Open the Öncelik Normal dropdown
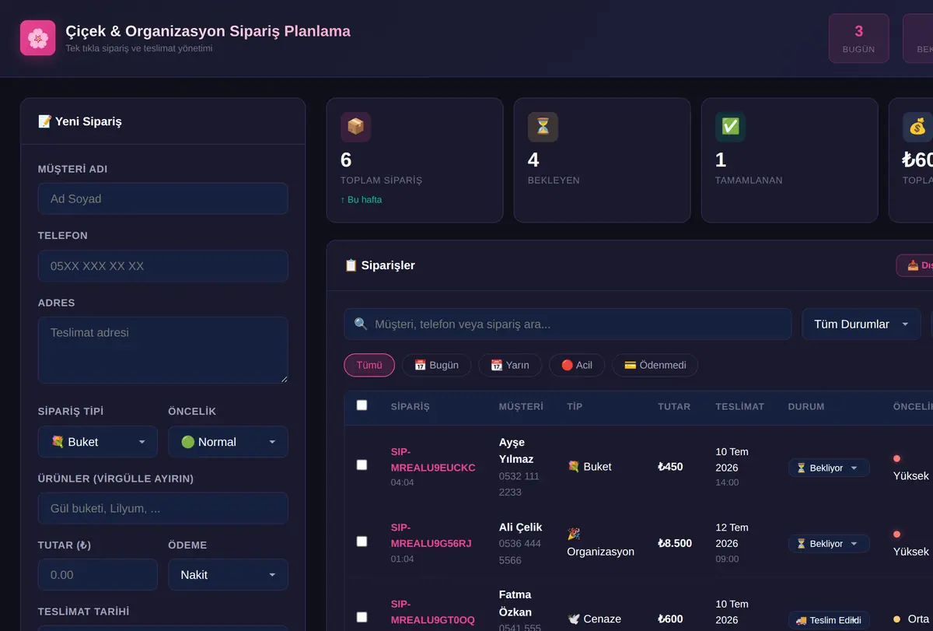The image size is (933, 631). pyautogui.click(x=228, y=442)
